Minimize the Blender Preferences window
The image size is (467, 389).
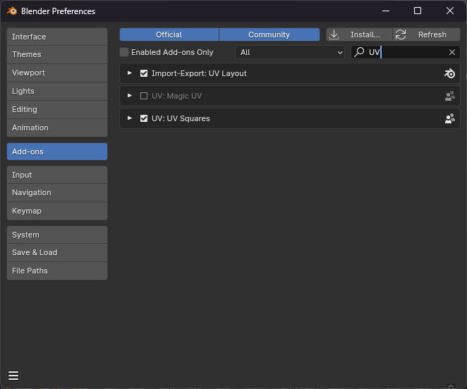386,11
